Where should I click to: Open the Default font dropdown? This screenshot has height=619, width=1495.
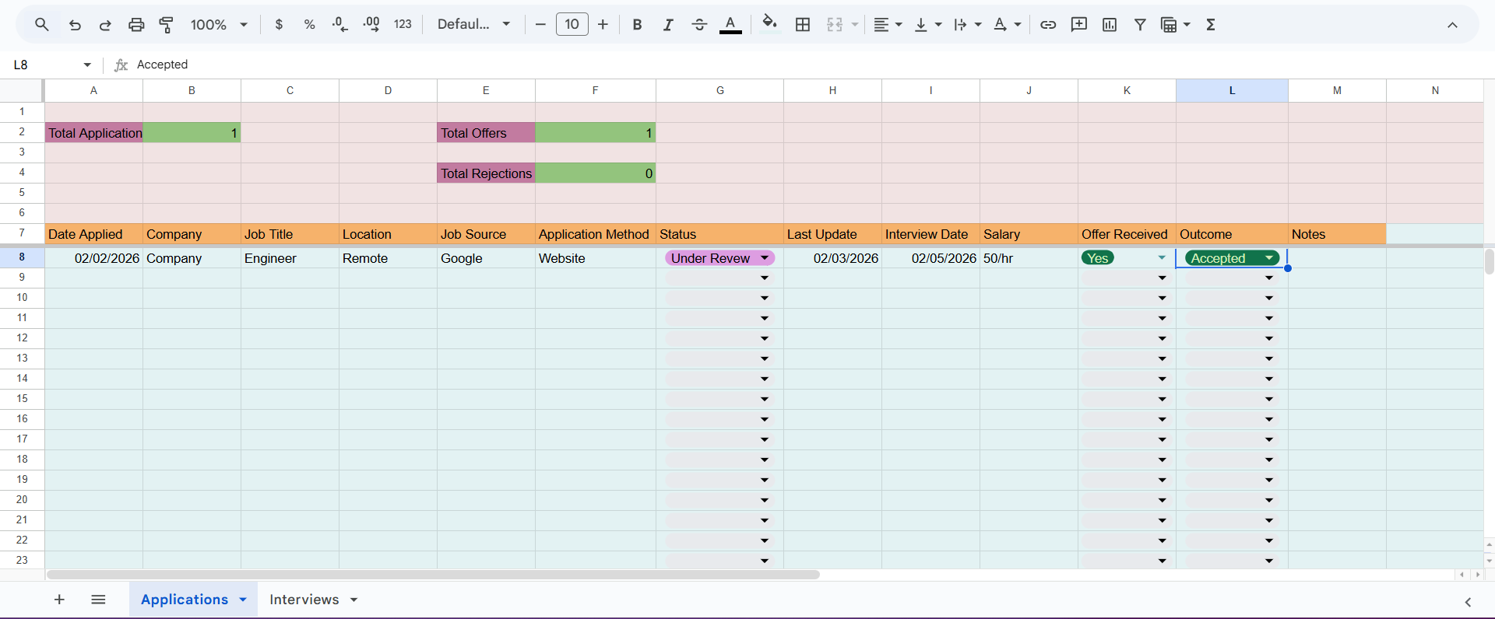[473, 25]
